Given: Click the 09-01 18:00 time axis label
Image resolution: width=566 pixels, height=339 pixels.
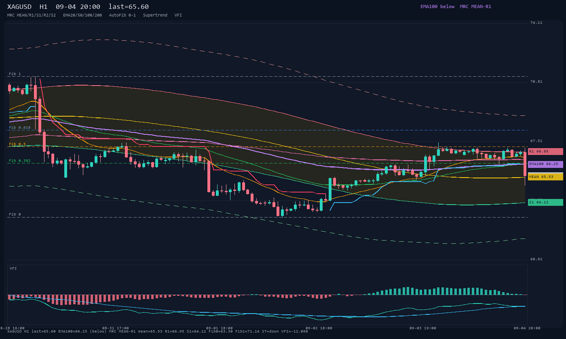Looking at the screenshot, I should click(x=220, y=328).
